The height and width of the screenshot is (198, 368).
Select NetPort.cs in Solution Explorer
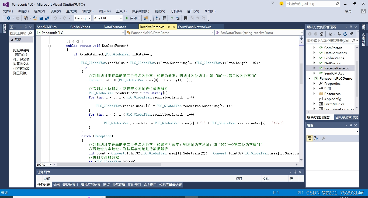(x=332, y=63)
